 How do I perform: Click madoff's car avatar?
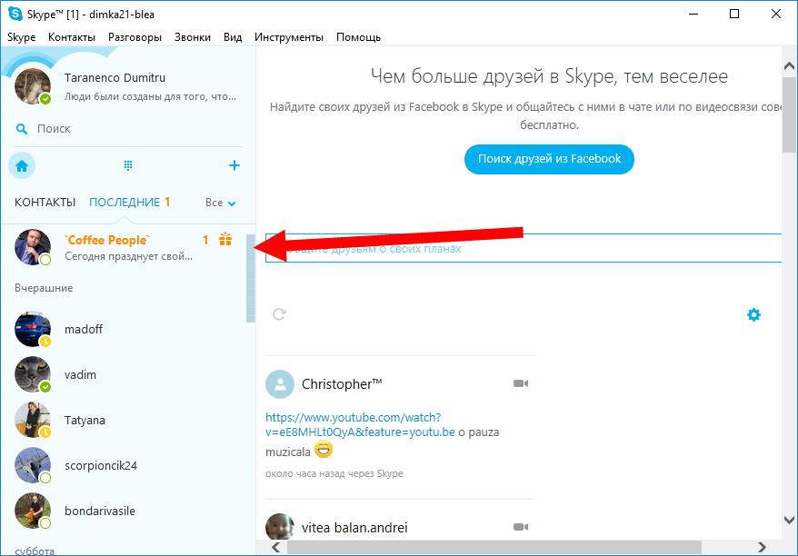[33, 329]
